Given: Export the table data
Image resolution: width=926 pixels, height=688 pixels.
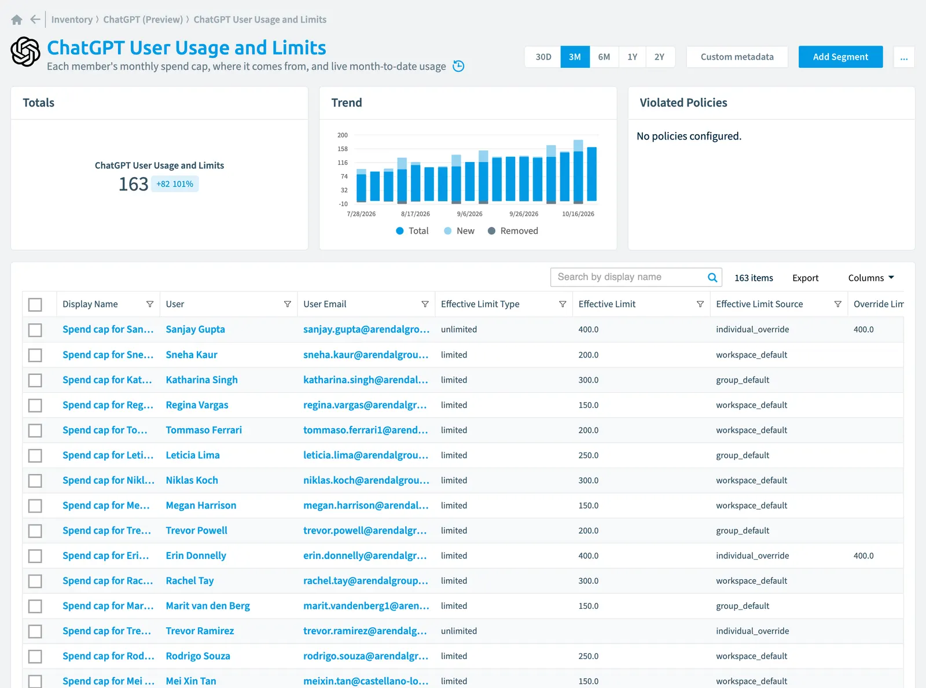Looking at the screenshot, I should click(805, 278).
